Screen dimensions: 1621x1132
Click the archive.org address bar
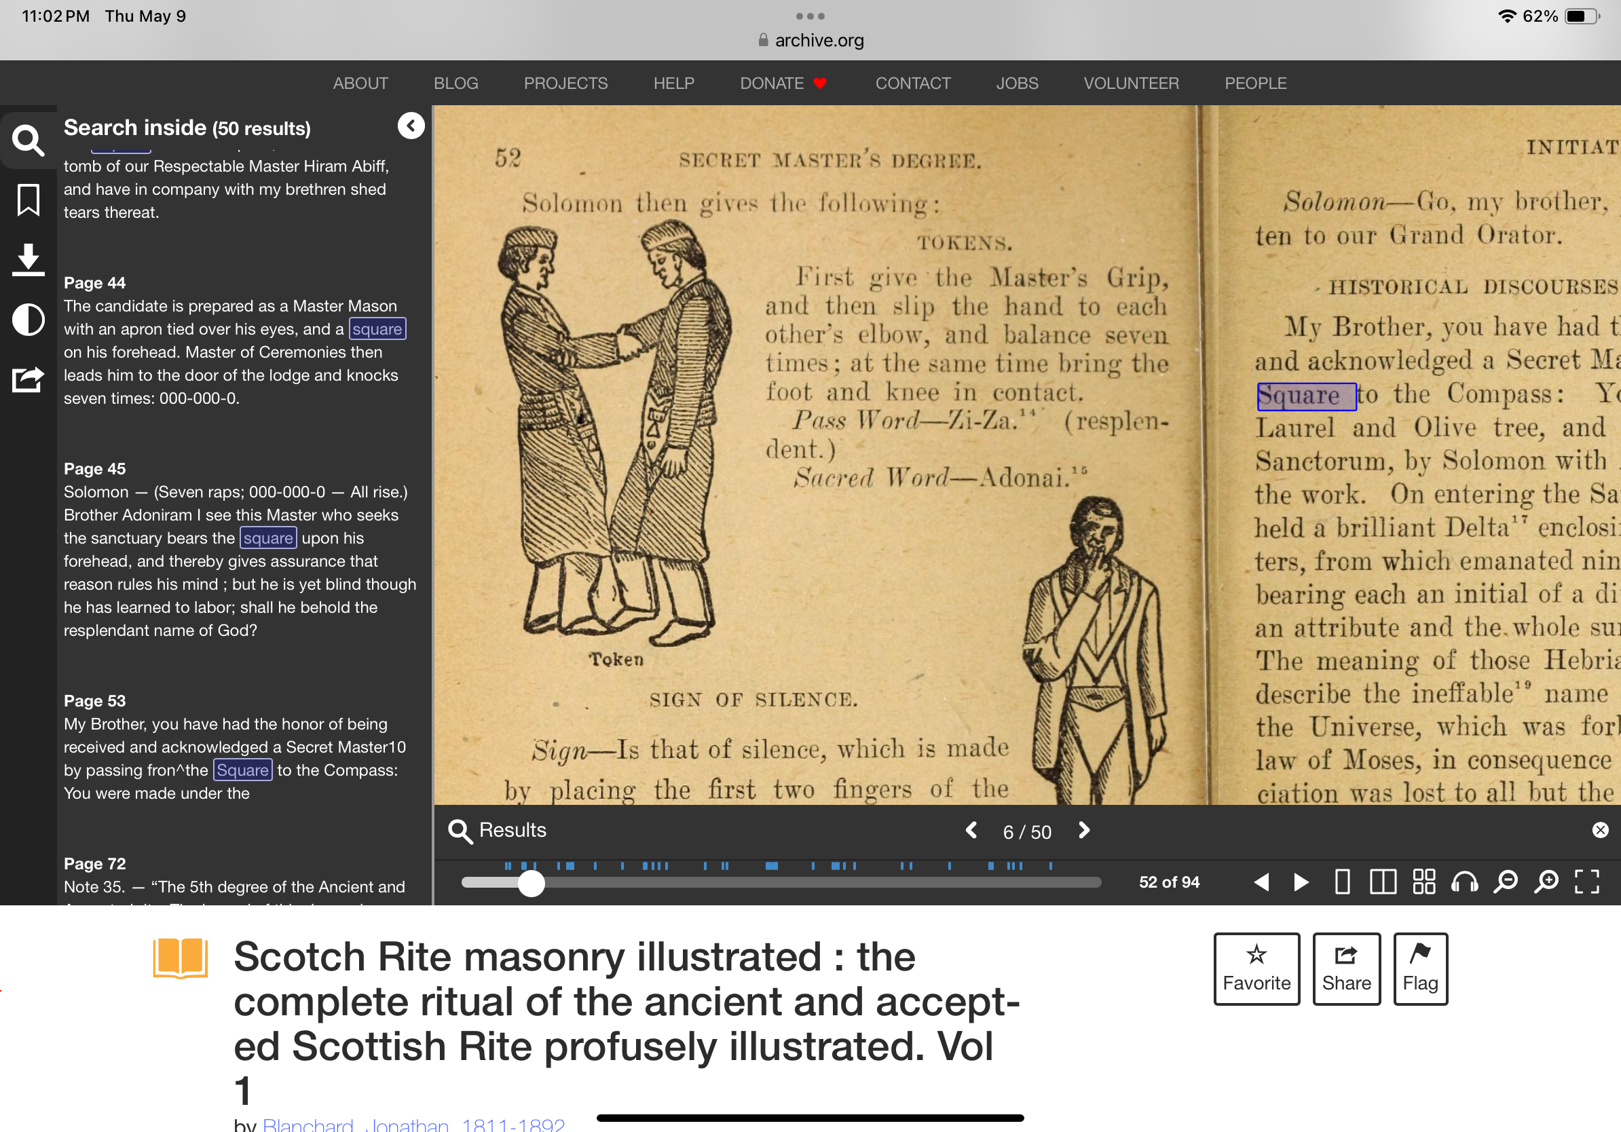click(810, 40)
